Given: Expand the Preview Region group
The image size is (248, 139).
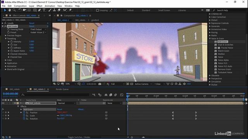Looking at the screenshot, I should tap(6, 36).
